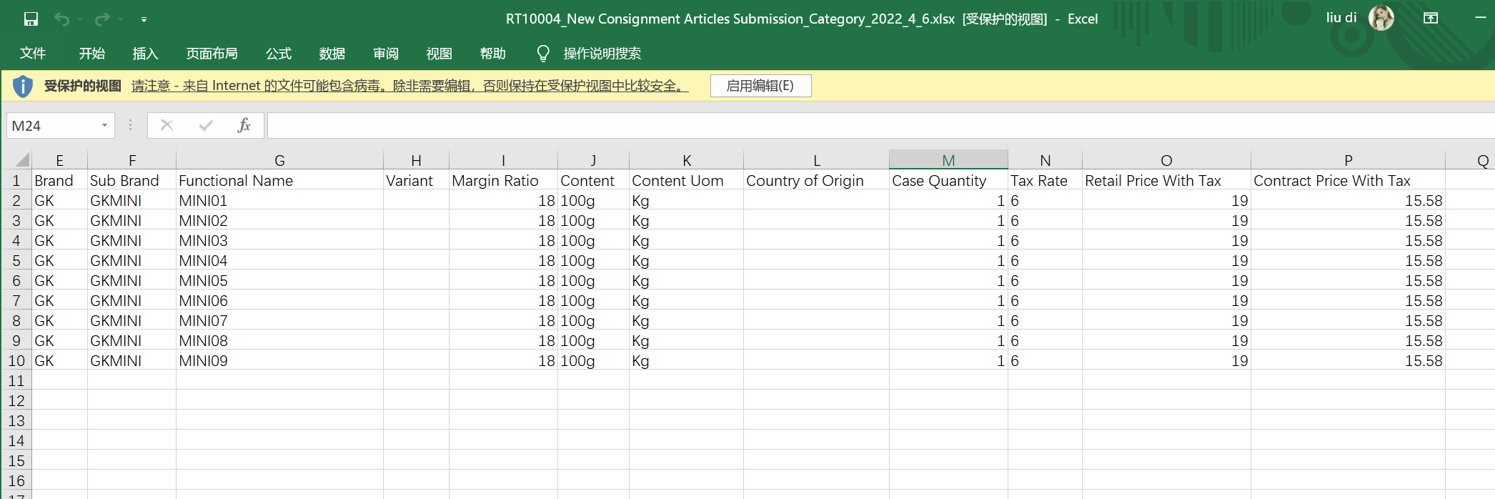Click the Undo arrow icon

tap(62, 19)
